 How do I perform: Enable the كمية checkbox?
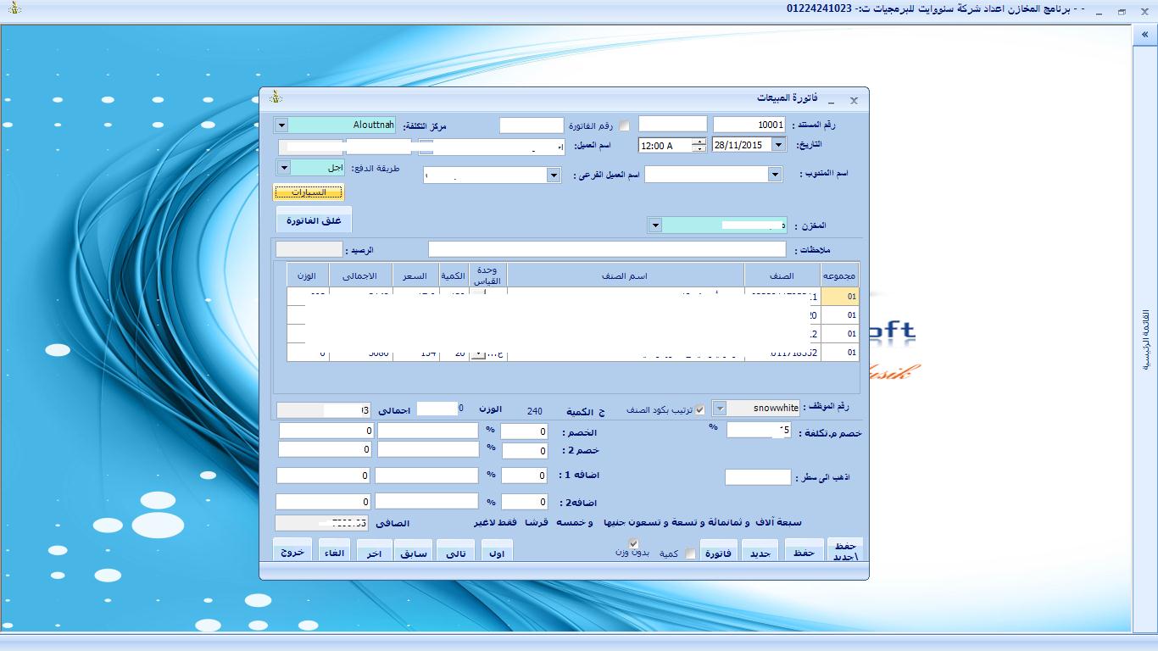[x=690, y=554]
